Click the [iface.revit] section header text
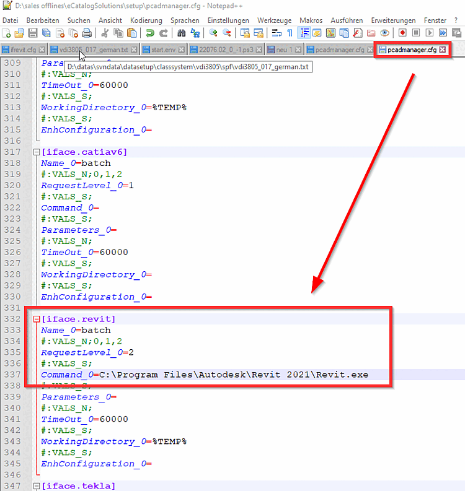This screenshot has width=465, height=491. tap(78, 319)
